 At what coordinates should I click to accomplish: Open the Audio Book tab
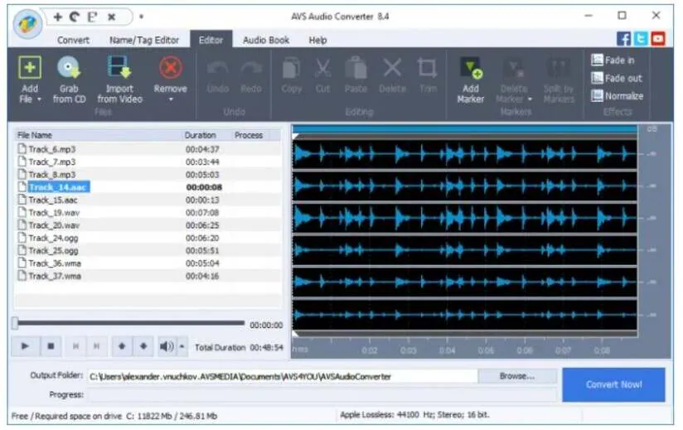coord(266,40)
